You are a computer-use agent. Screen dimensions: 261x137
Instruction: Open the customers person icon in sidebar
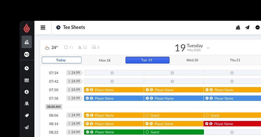(27, 92)
